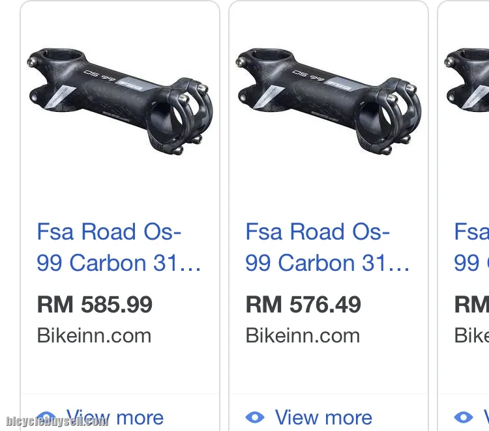Viewport: 489px width, 431px height.
Task: Click the truncated Bikeinn seller on third card
Action: click(471, 335)
